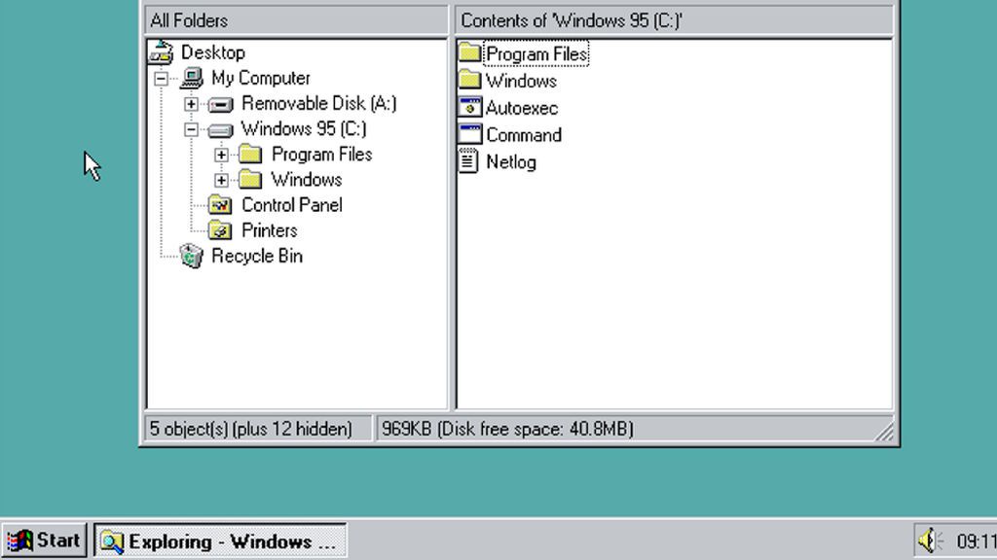The height and width of the screenshot is (560, 997).
Task: Click the Program Files folder icon in contents pane
Action: [469, 52]
